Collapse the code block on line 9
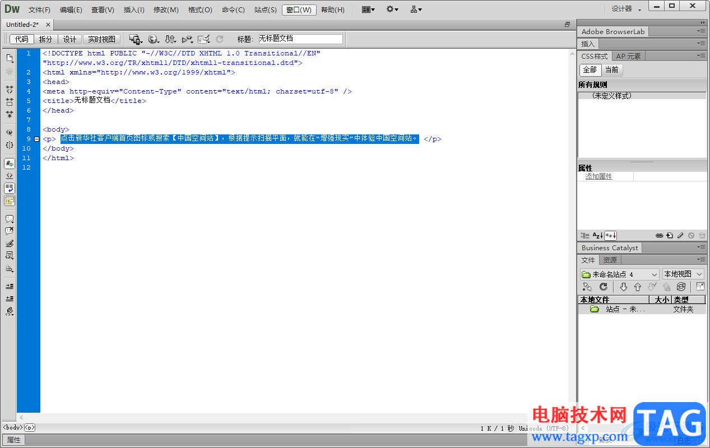This screenshot has width=710, height=448. click(37, 139)
